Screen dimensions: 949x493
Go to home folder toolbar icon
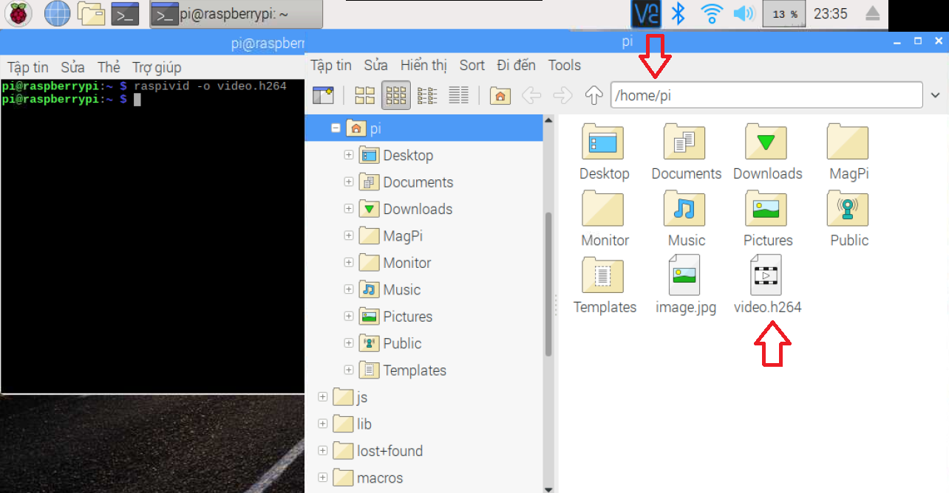(500, 95)
